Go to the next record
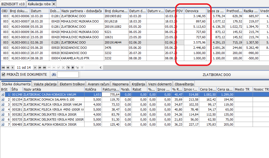This screenshot has width=269, height=158. point(35,67)
